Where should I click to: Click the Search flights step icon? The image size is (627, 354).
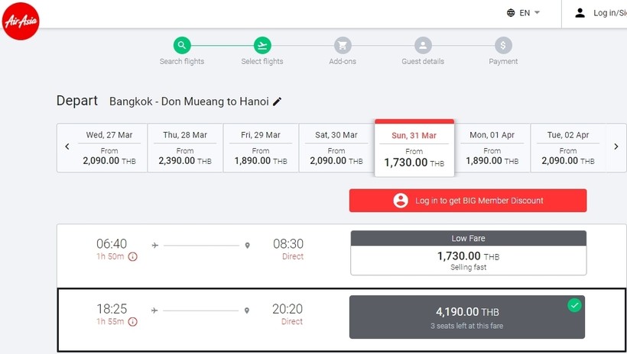click(x=182, y=45)
